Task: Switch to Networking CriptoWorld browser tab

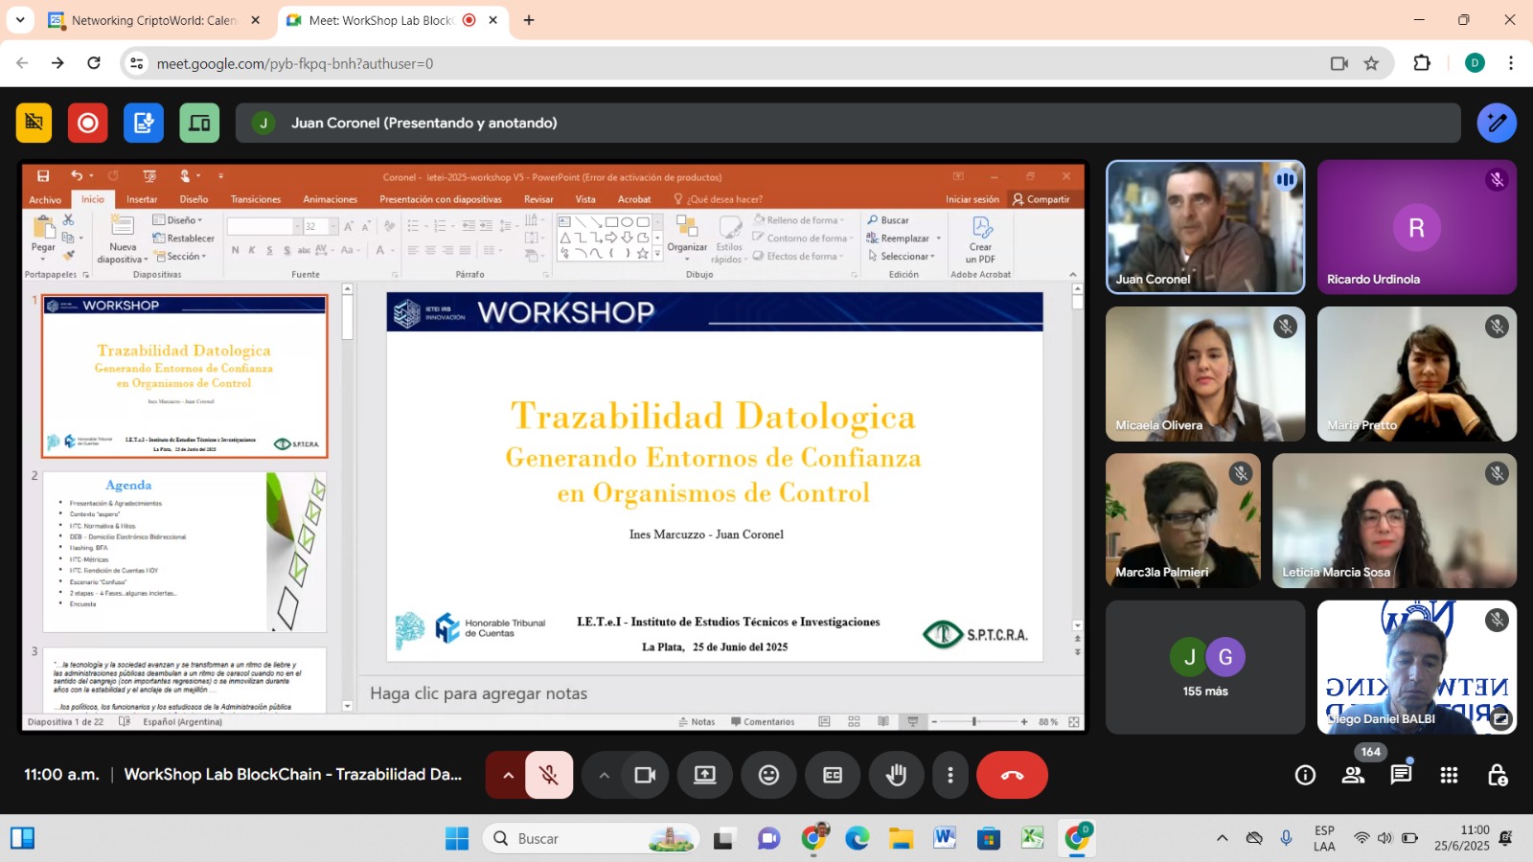Action: (x=153, y=20)
